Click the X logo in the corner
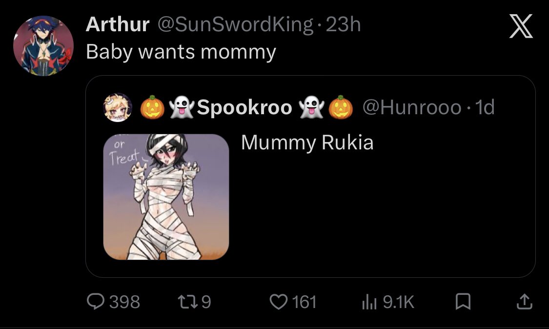This screenshot has height=329, width=549. point(521,26)
